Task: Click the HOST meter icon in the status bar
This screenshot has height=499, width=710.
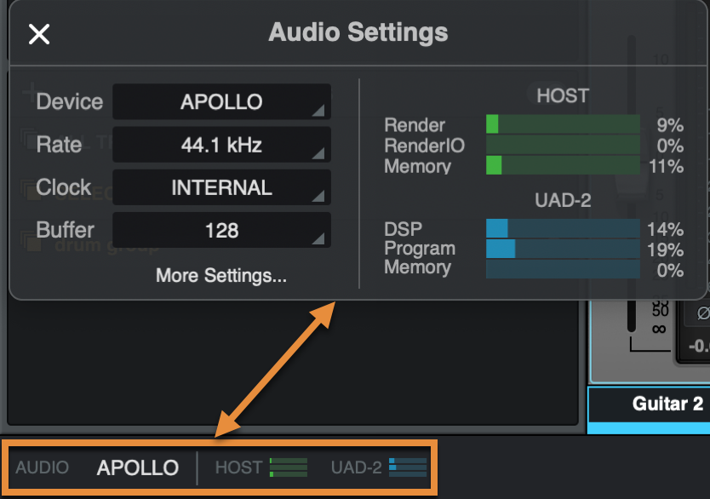Action: [x=288, y=467]
